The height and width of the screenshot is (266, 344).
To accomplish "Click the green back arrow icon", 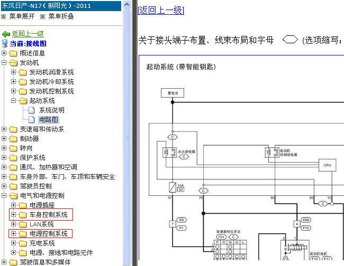I will tap(6, 34).
